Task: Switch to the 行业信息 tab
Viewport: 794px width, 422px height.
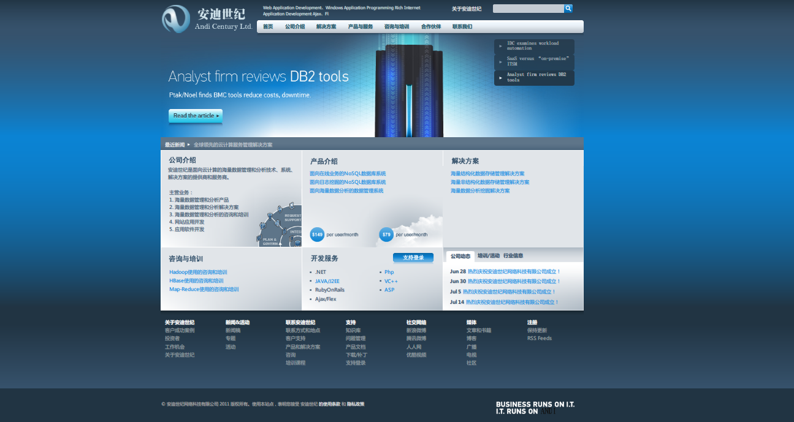Action: click(x=513, y=256)
